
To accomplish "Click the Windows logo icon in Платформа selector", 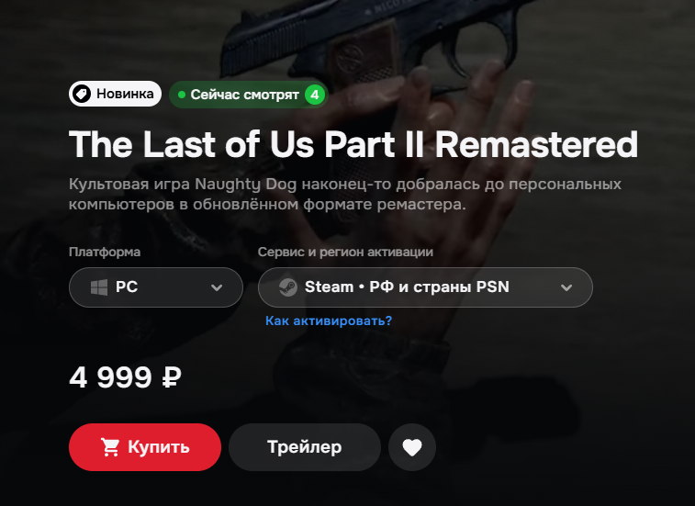I will coord(99,287).
